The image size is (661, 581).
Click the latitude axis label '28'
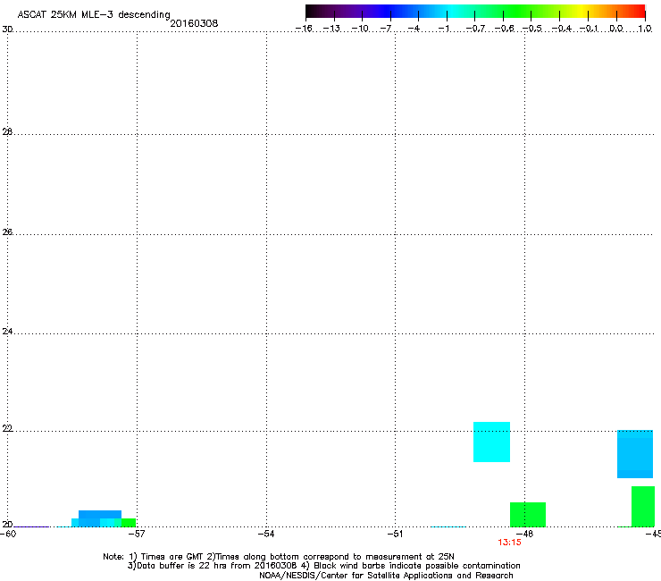pos(7,132)
